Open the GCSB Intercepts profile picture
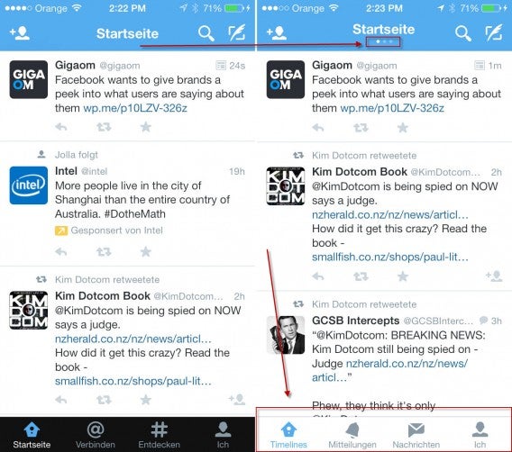This screenshot has height=452, width=512. (x=286, y=335)
